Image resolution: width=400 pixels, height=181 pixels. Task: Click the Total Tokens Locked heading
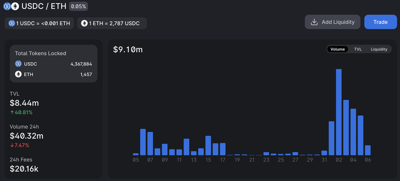pyautogui.click(x=41, y=53)
